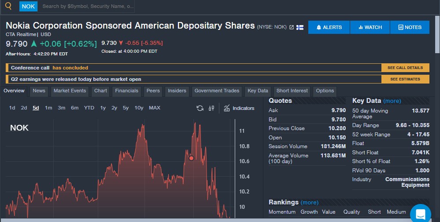The height and width of the screenshot is (222, 440).
Task: Select the Key Data tab
Action: 258,91
